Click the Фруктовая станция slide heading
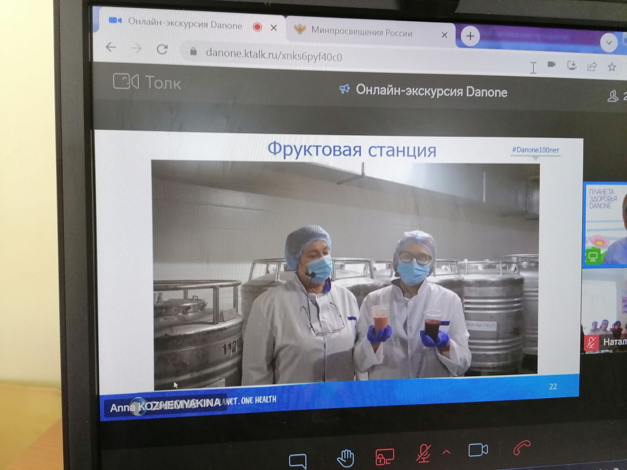 coord(352,149)
